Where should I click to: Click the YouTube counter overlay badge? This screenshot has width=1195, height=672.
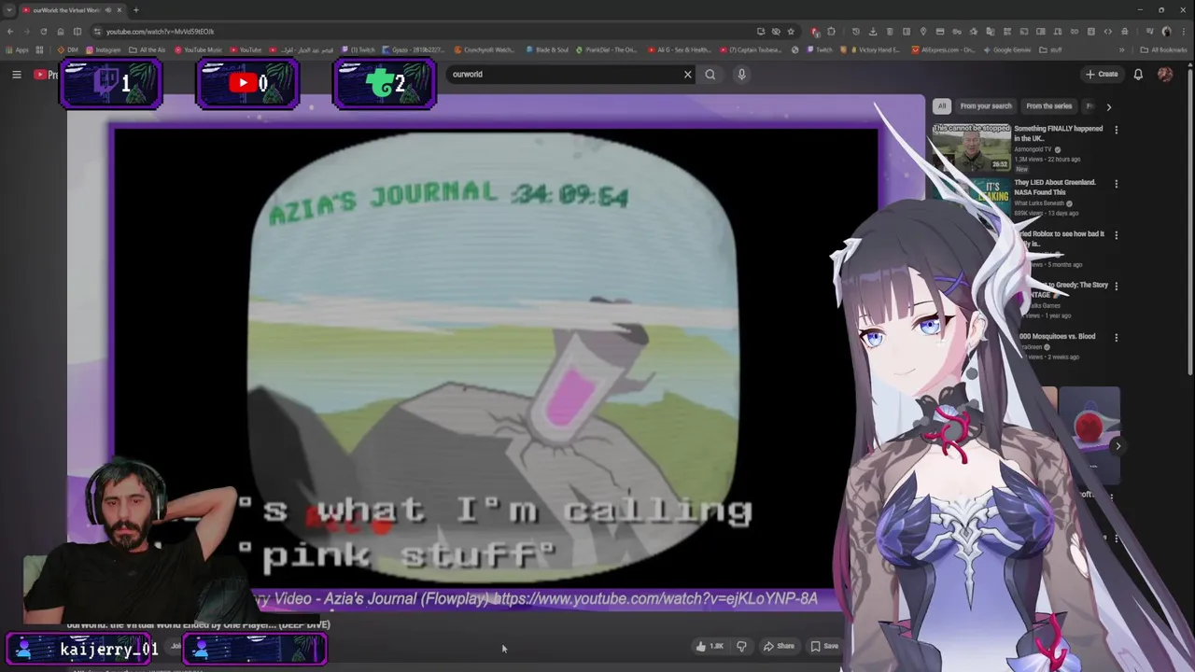coord(247,84)
